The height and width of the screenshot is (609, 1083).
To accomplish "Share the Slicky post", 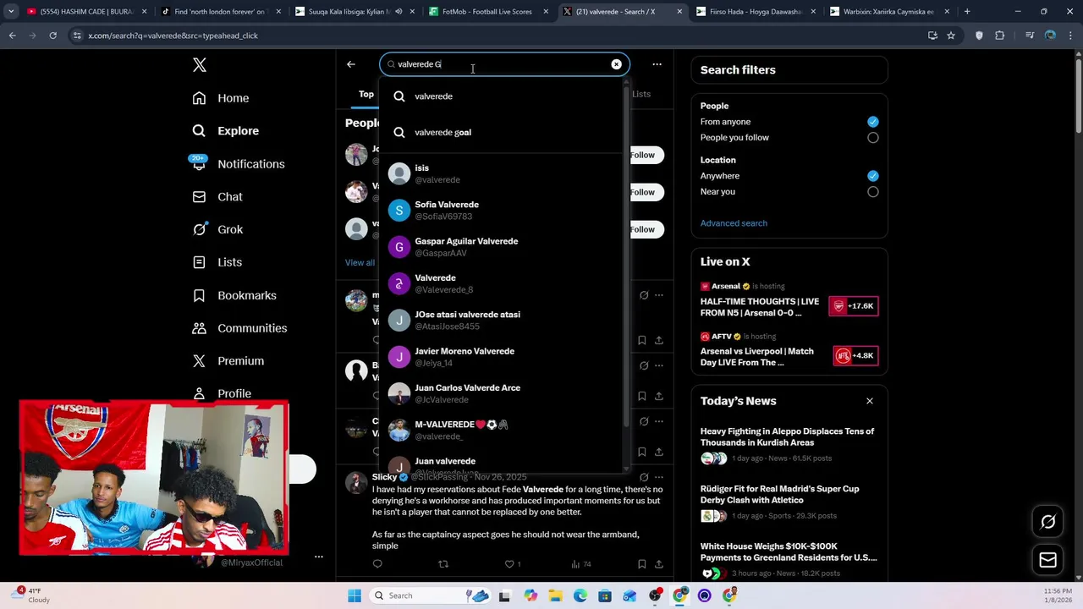I will click(x=658, y=564).
